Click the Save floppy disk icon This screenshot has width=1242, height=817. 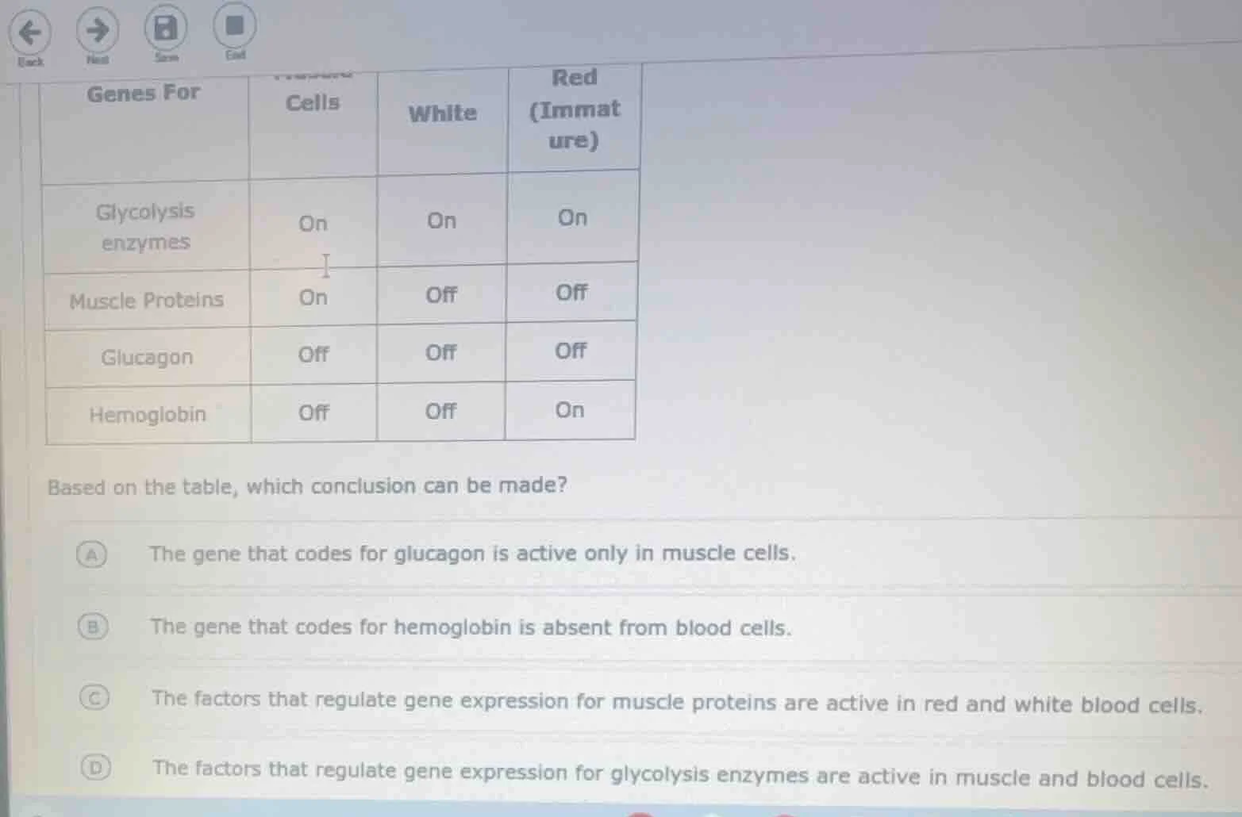(166, 26)
